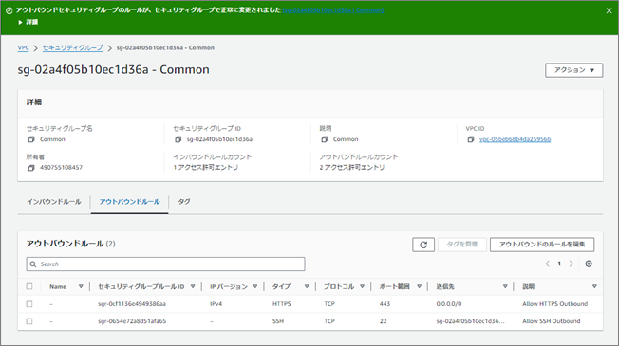Copy the security group name Common
619x346 pixels.
31,139
